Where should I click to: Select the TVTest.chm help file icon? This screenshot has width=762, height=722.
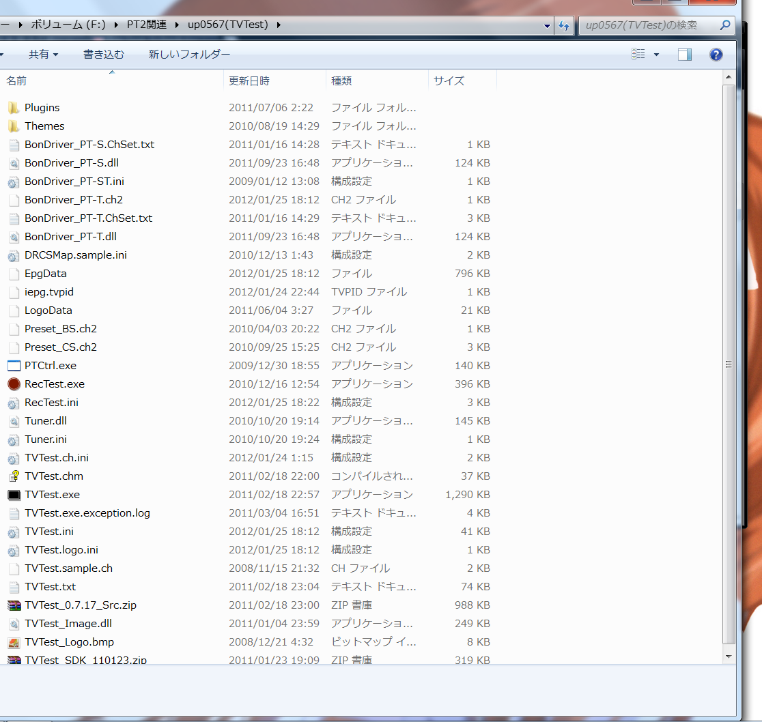(14, 476)
